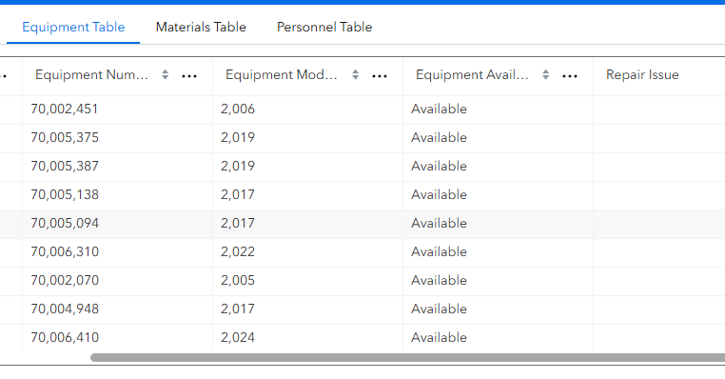Image resolution: width=725 pixels, height=379 pixels.
Task: Select equipment number 70,005,138 cell
Action: point(117,195)
